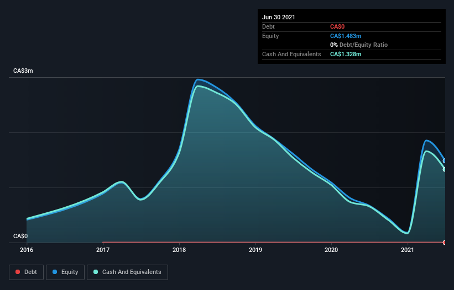This screenshot has width=454, height=290.
Task: Select the teal Cash endpoint marker on chart
Action: click(x=445, y=169)
